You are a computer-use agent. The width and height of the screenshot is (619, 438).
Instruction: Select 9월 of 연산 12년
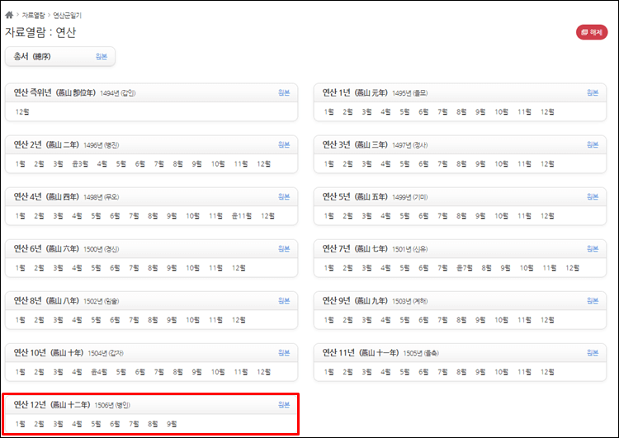point(172,424)
